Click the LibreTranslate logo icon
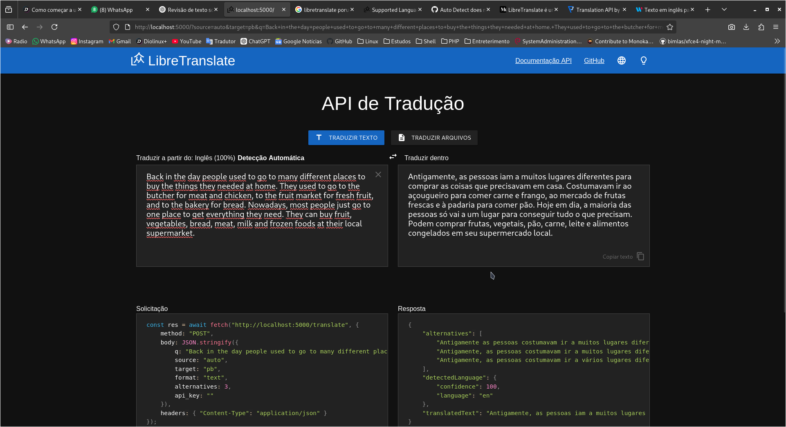786x427 pixels. click(x=138, y=60)
